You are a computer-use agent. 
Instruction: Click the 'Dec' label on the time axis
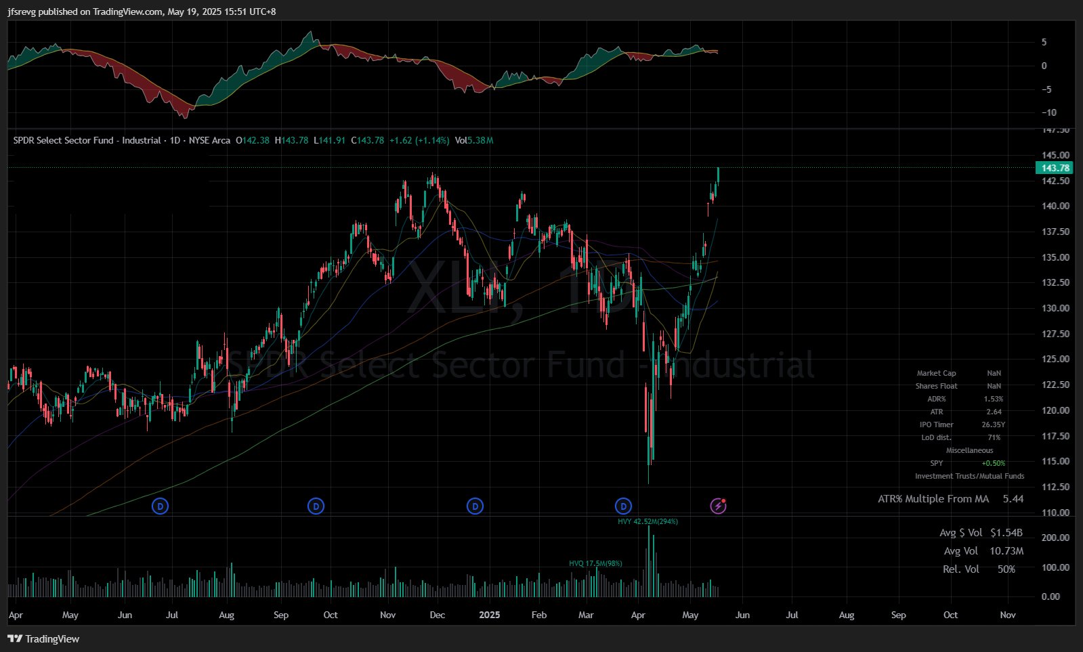pos(438,615)
